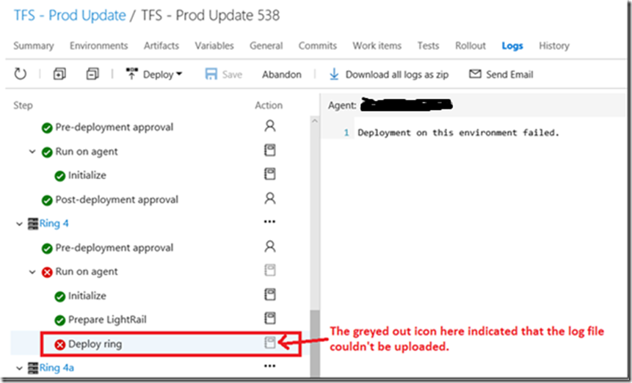Select the failed Deploy ring step
The width and height of the screenshot is (632, 383).
pyautogui.click(x=95, y=344)
